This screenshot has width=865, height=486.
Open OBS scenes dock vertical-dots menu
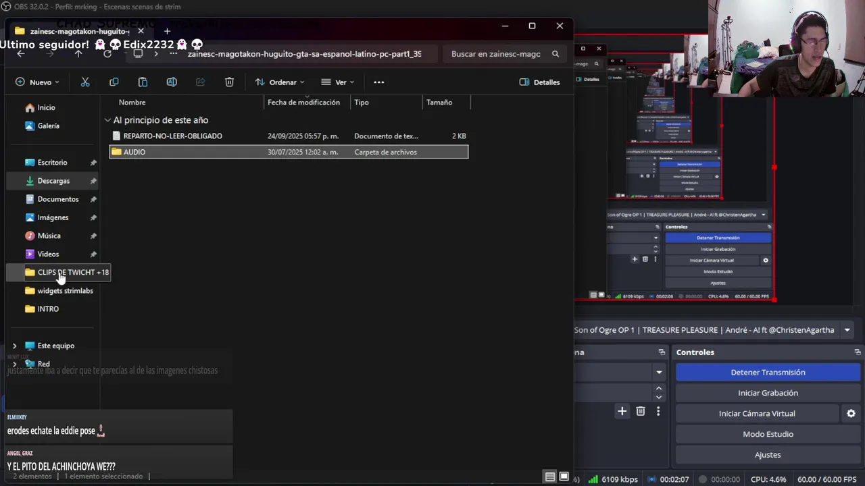click(658, 411)
